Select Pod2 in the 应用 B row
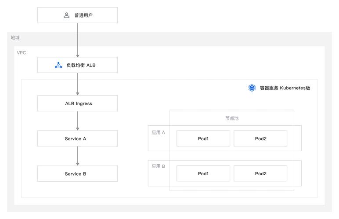Screen dimensions: 339x219 (x=260, y=173)
